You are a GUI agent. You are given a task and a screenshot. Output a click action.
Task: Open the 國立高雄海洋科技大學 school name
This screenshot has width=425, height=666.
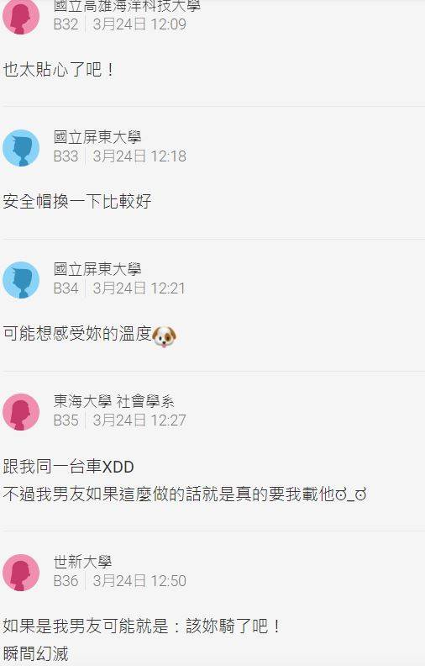(x=127, y=6)
